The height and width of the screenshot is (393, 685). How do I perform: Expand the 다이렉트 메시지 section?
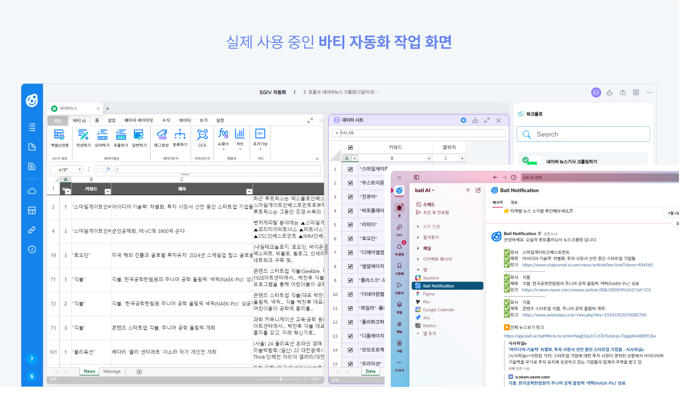pyautogui.click(x=418, y=259)
